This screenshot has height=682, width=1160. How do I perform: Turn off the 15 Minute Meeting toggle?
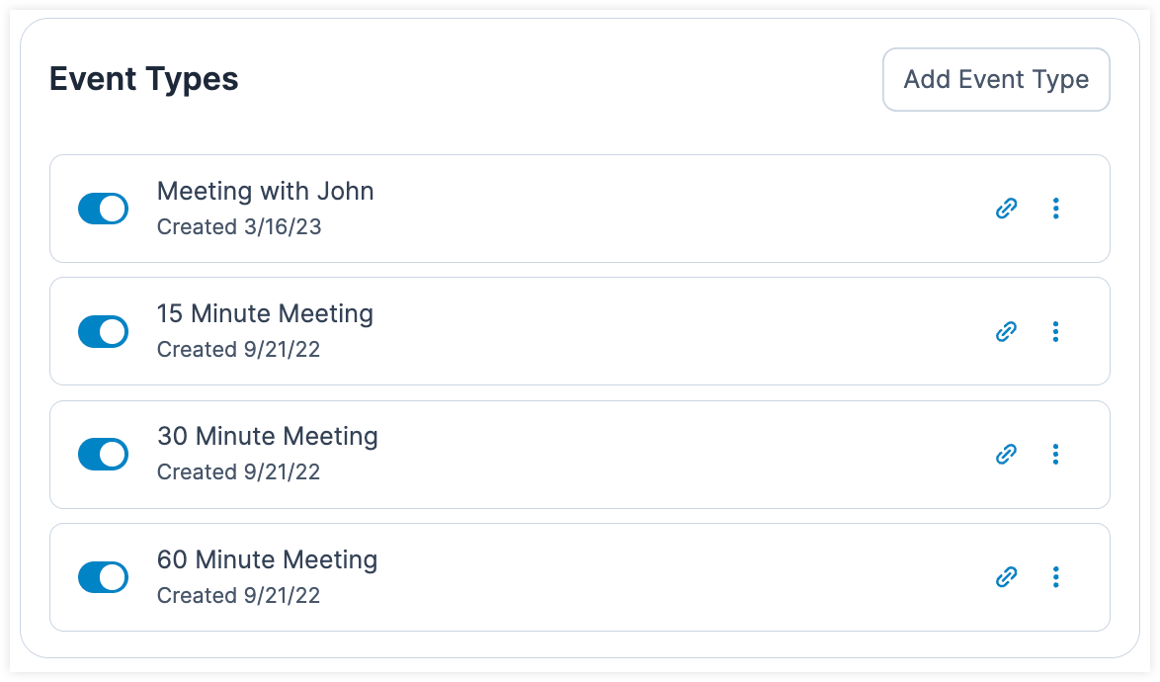pyautogui.click(x=103, y=331)
